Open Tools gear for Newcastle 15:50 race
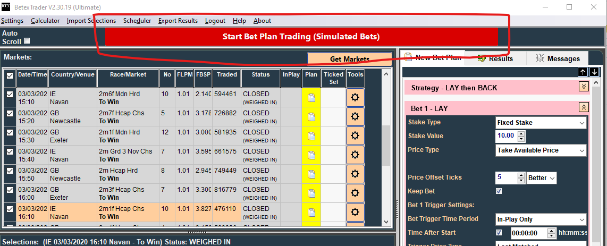This screenshot has width=607, height=246. point(355,174)
